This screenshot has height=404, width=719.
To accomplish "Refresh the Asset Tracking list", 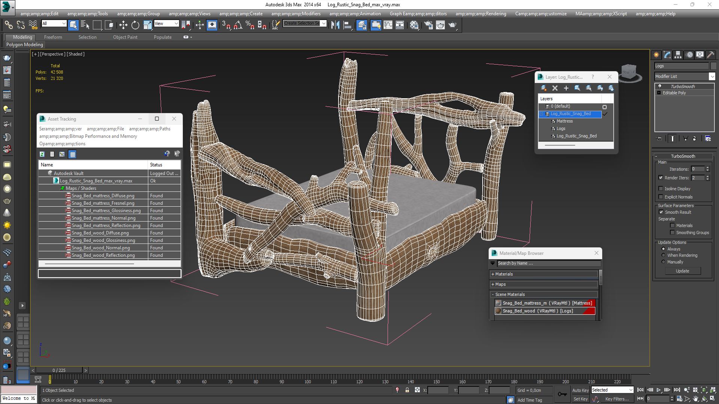I will [42, 154].
